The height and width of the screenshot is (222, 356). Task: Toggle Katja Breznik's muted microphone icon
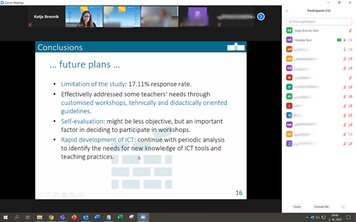pyautogui.click(x=350, y=31)
